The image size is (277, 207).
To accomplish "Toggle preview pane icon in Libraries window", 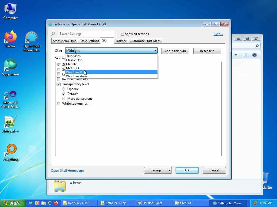I will (x=245, y=55).
